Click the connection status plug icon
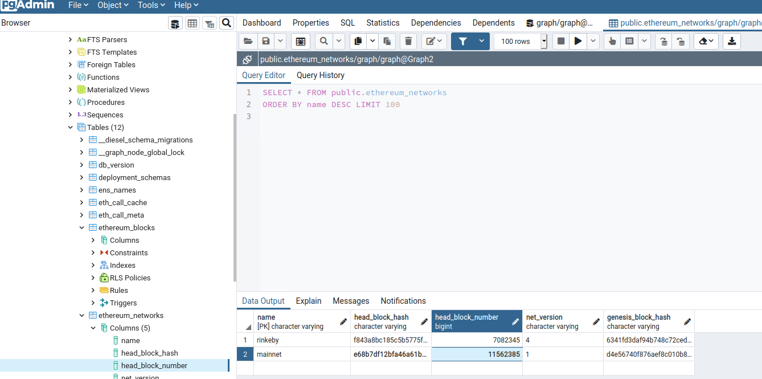This screenshot has width=762, height=379. coord(247,59)
